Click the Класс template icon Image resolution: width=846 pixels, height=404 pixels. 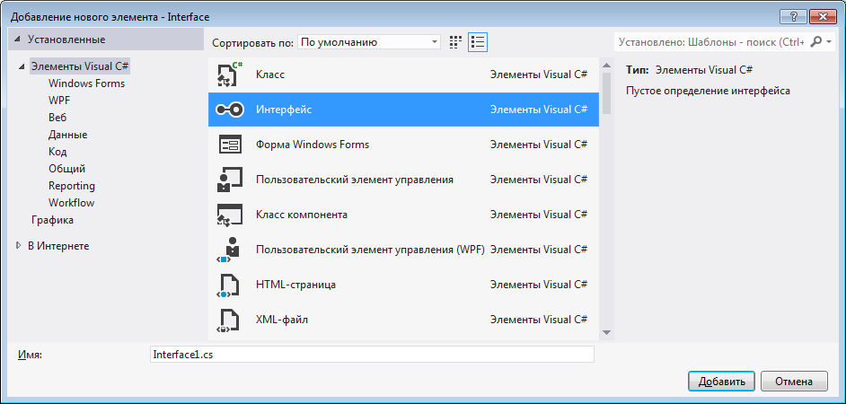(230, 75)
